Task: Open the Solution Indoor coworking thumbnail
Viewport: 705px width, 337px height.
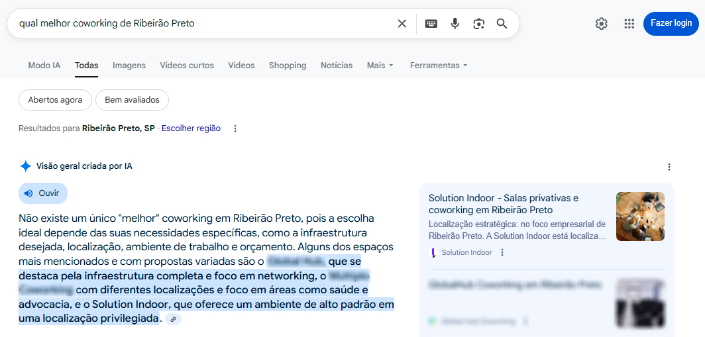Action: tap(639, 217)
